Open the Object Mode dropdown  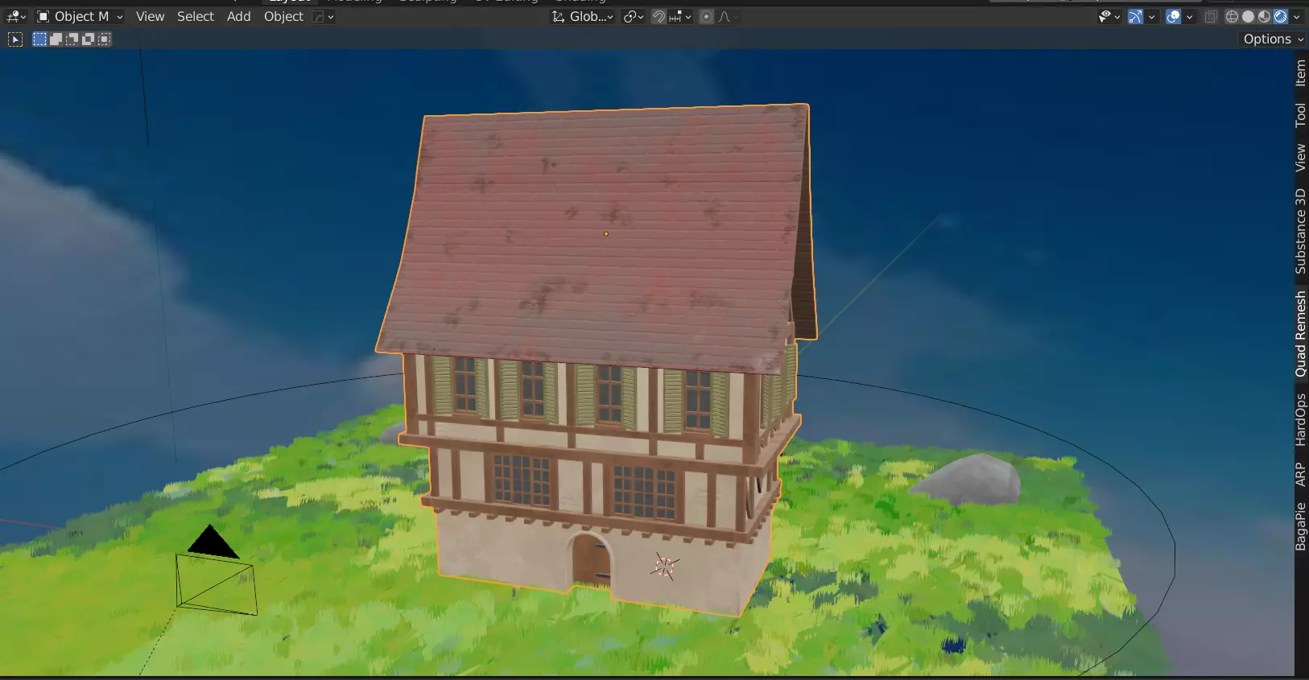click(80, 16)
